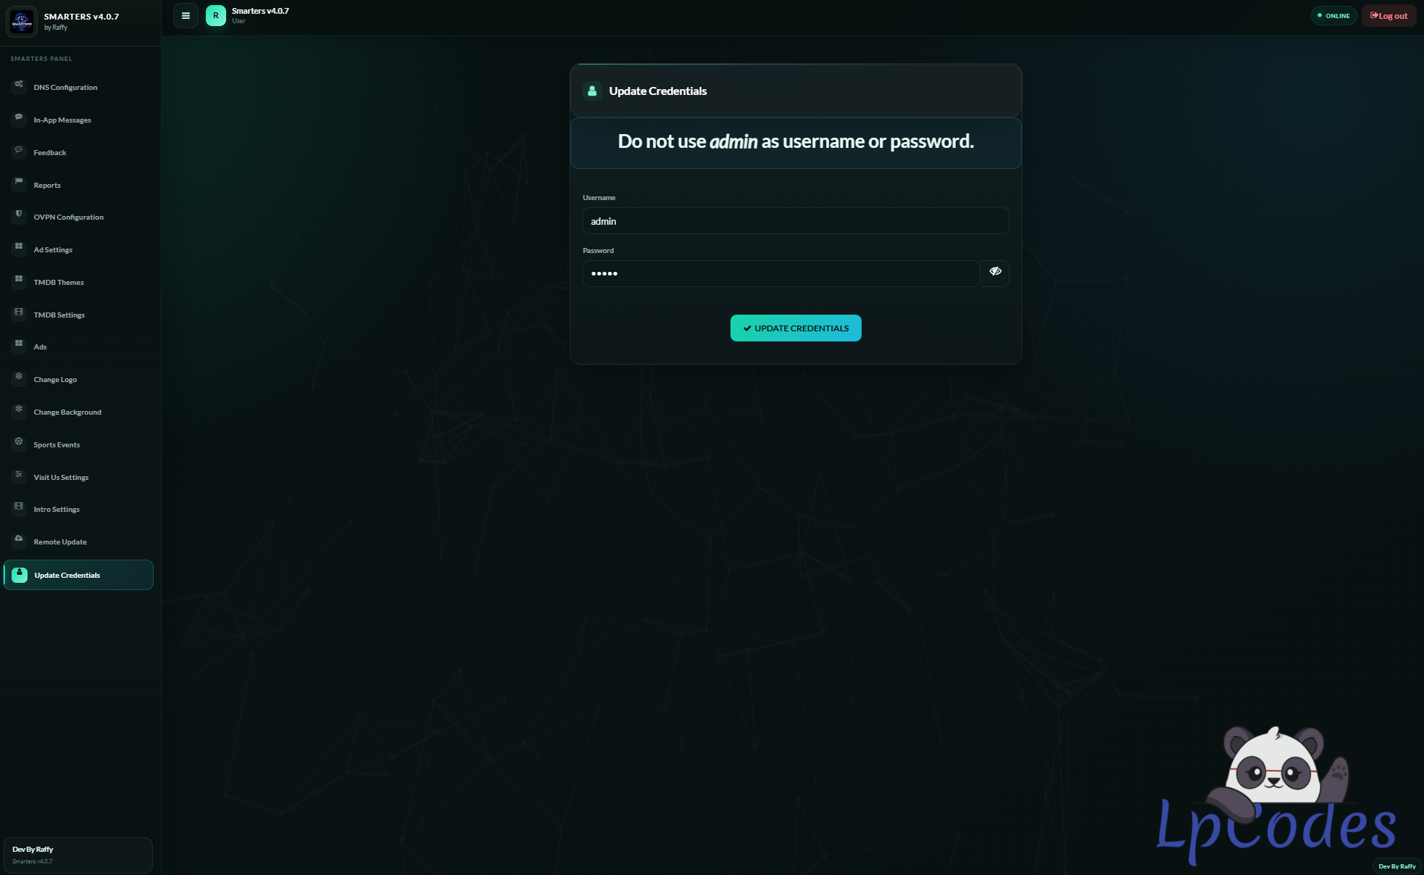The height and width of the screenshot is (875, 1424).
Task: Click the Ads sidebar icon
Action: (x=19, y=344)
